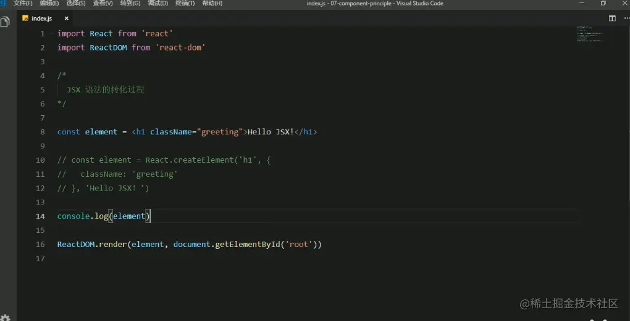Click the 'root' string on line 16
Image resolution: width=630 pixels, height=321 pixels.
298,244
